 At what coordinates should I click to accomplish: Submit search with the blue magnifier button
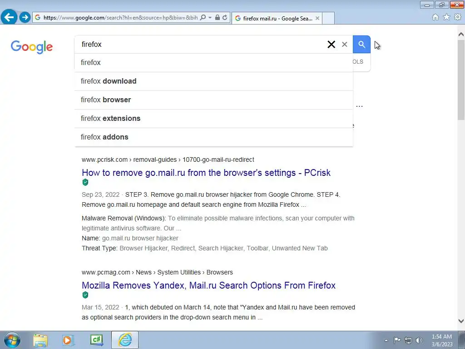click(361, 44)
